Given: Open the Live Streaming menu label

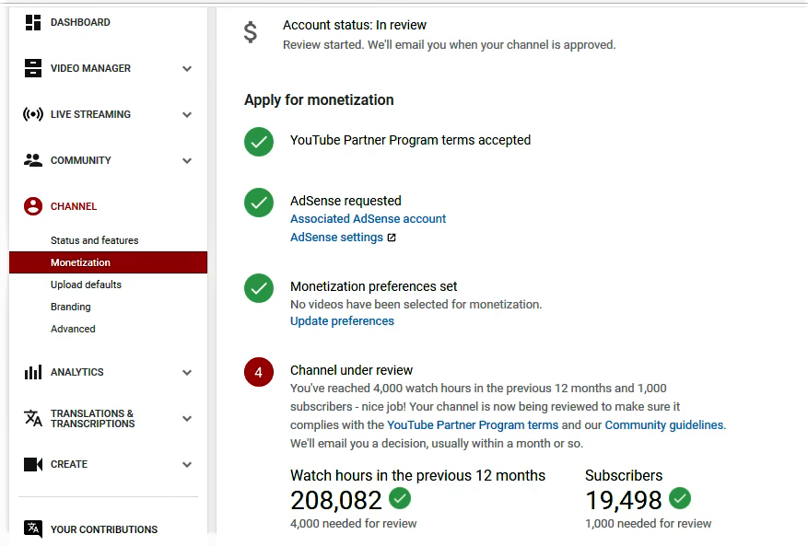Looking at the screenshot, I should tap(90, 114).
